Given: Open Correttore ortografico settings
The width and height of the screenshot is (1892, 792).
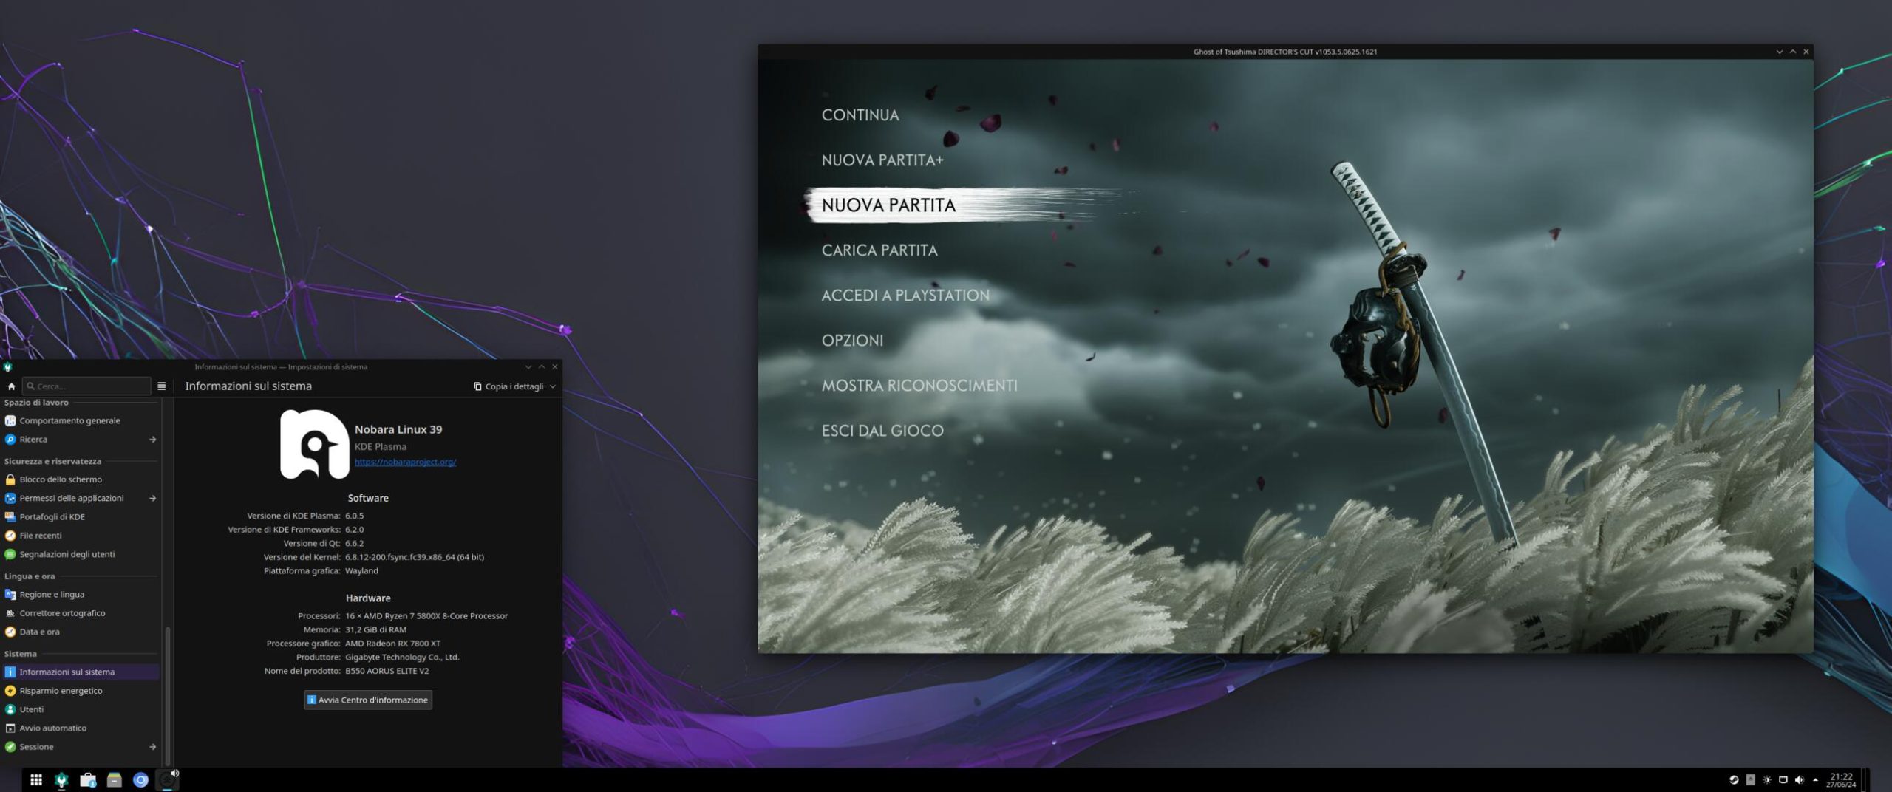Looking at the screenshot, I should point(80,613).
